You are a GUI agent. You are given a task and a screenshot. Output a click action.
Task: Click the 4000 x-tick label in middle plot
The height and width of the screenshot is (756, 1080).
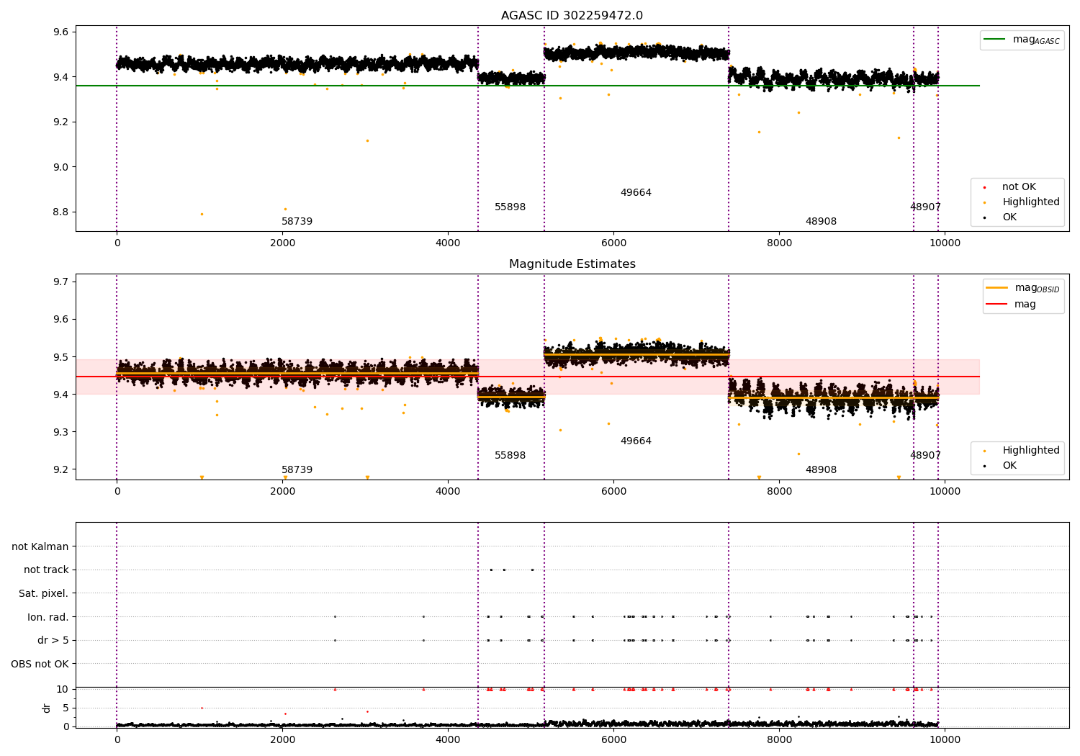tap(448, 492)
